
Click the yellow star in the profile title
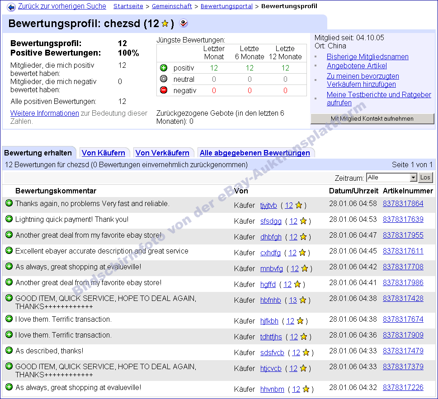click(165, 23)
